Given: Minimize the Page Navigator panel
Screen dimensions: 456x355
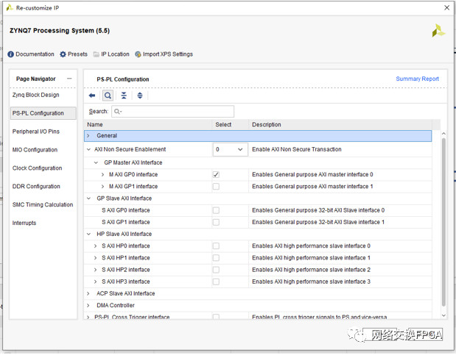Looking at the screenshot, I should (x=69, y=79).
